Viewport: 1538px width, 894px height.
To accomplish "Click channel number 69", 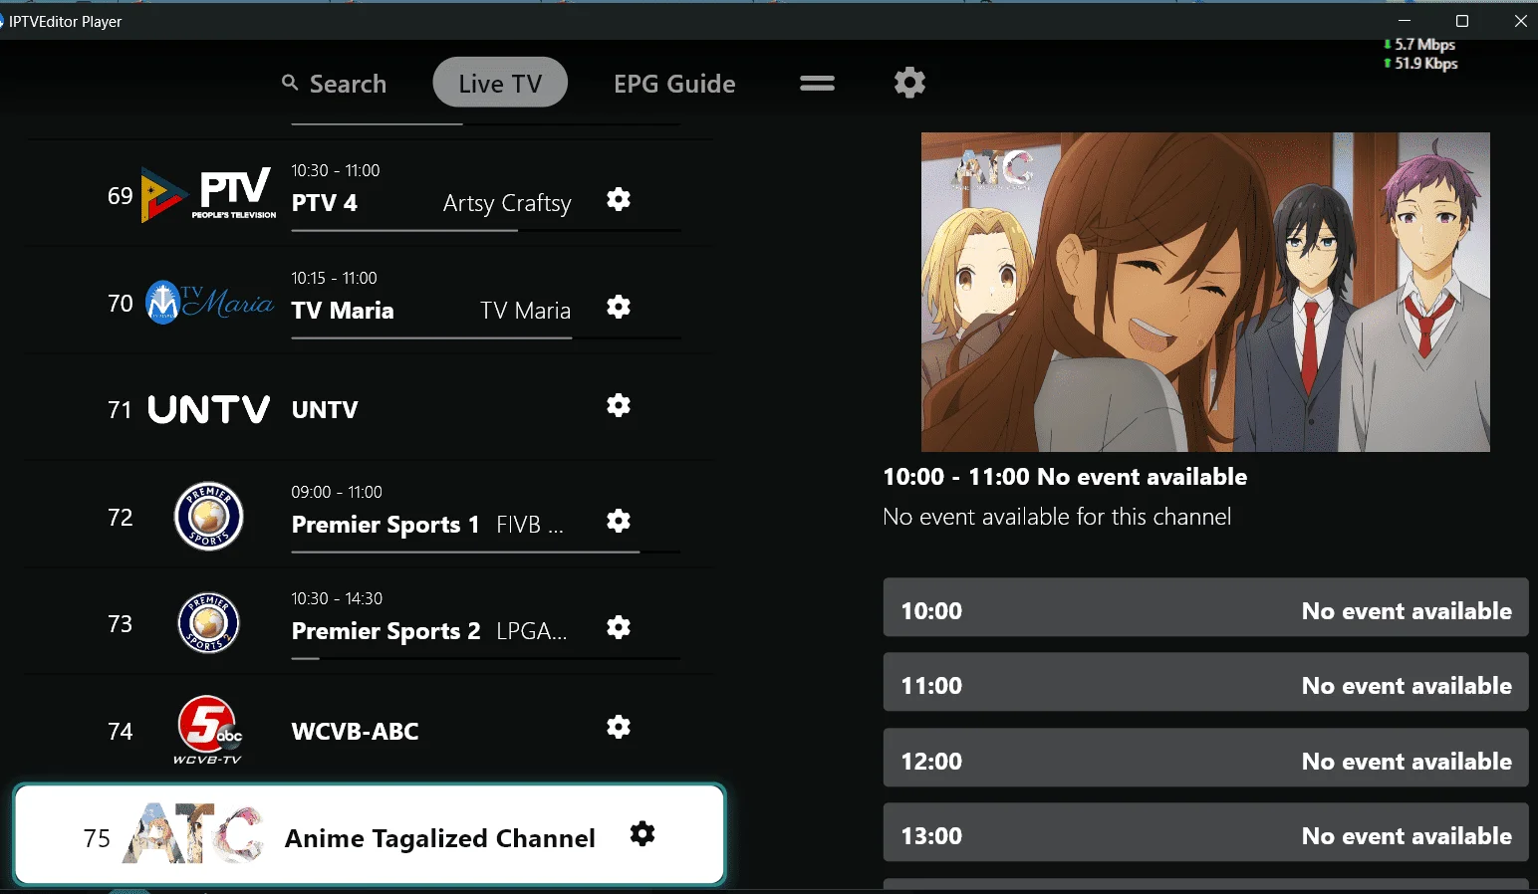I will [121, 196].
